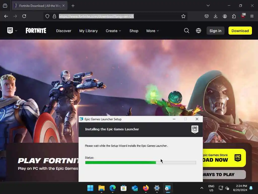Click the Fortnite logo
The width and height of the screenshot is (258, 194).
point(36,31)
